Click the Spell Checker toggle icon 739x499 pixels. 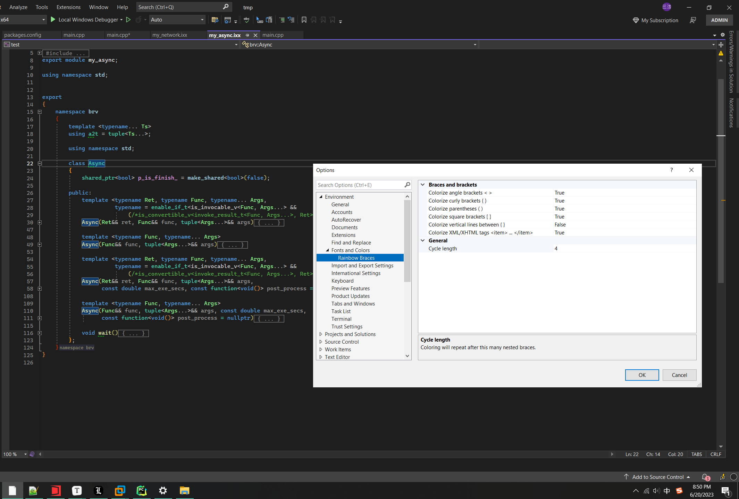(246, 20)
